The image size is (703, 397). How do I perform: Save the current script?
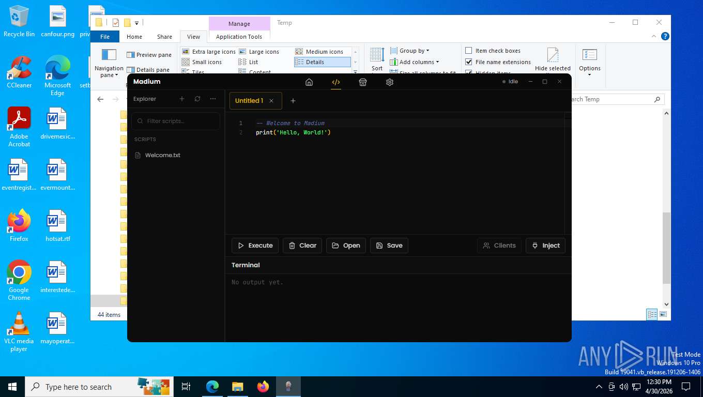coord(389,246)
